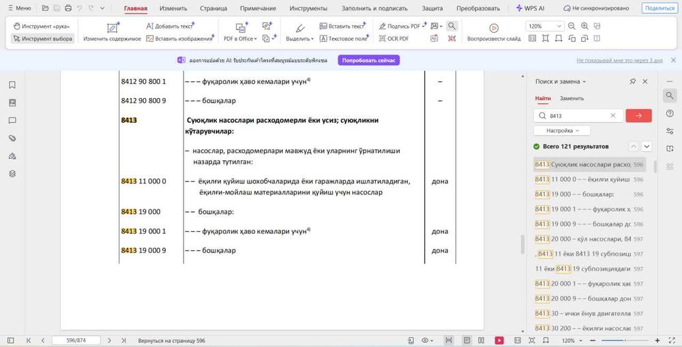682x347 pixels.
Task: Go to next page arrow in status bar
Action: point(109,340)
